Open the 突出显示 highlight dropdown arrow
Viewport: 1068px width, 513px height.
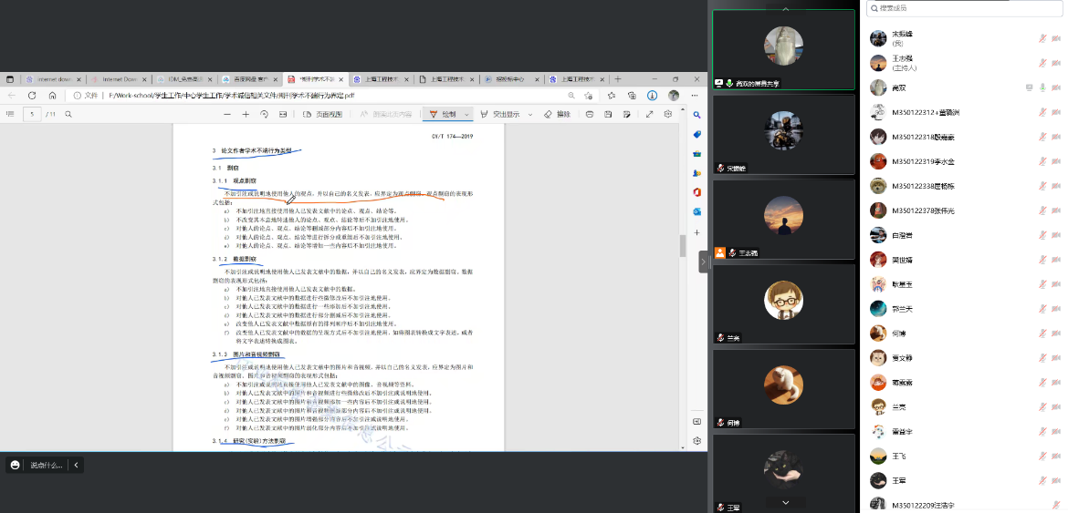point(532,114)
